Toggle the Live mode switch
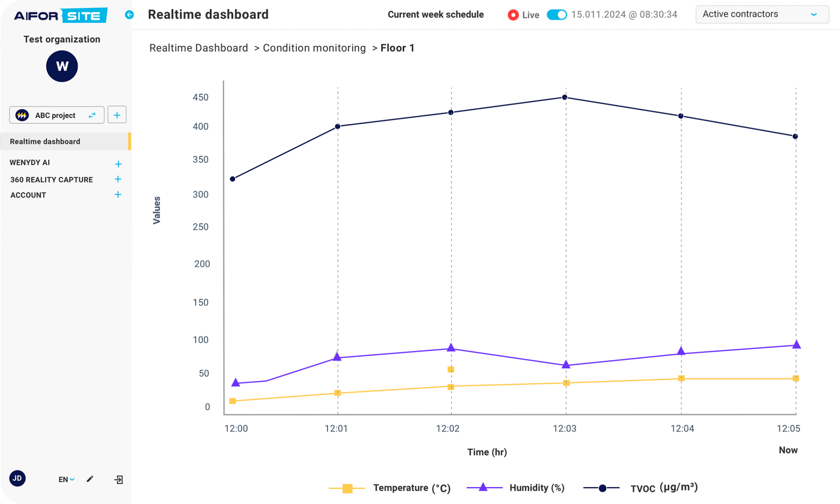Screen dimensions: 840x504 pyautogui.click(x=557, y=14)
